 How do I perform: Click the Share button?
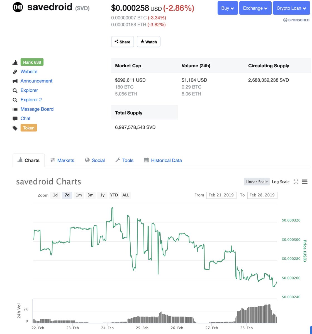(x=123, y=42)
